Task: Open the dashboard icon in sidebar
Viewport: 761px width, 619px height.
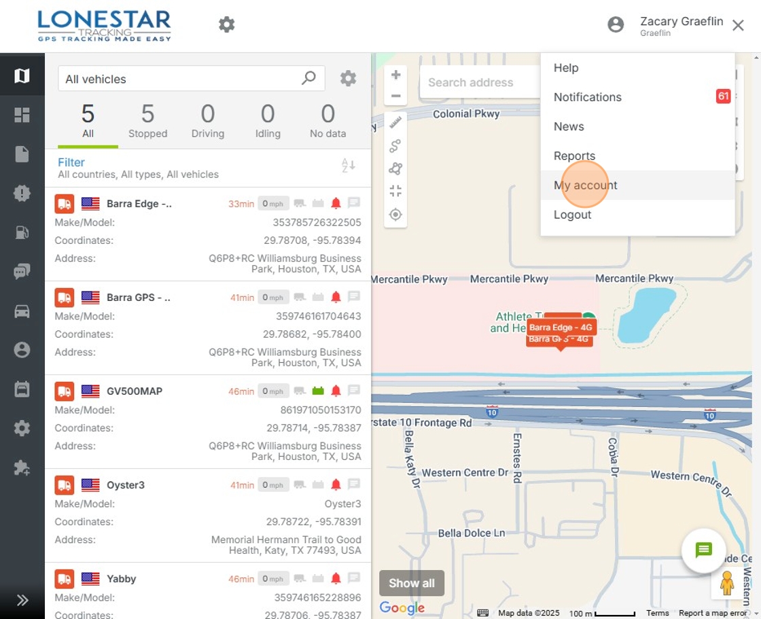Action: pos(22,115)
